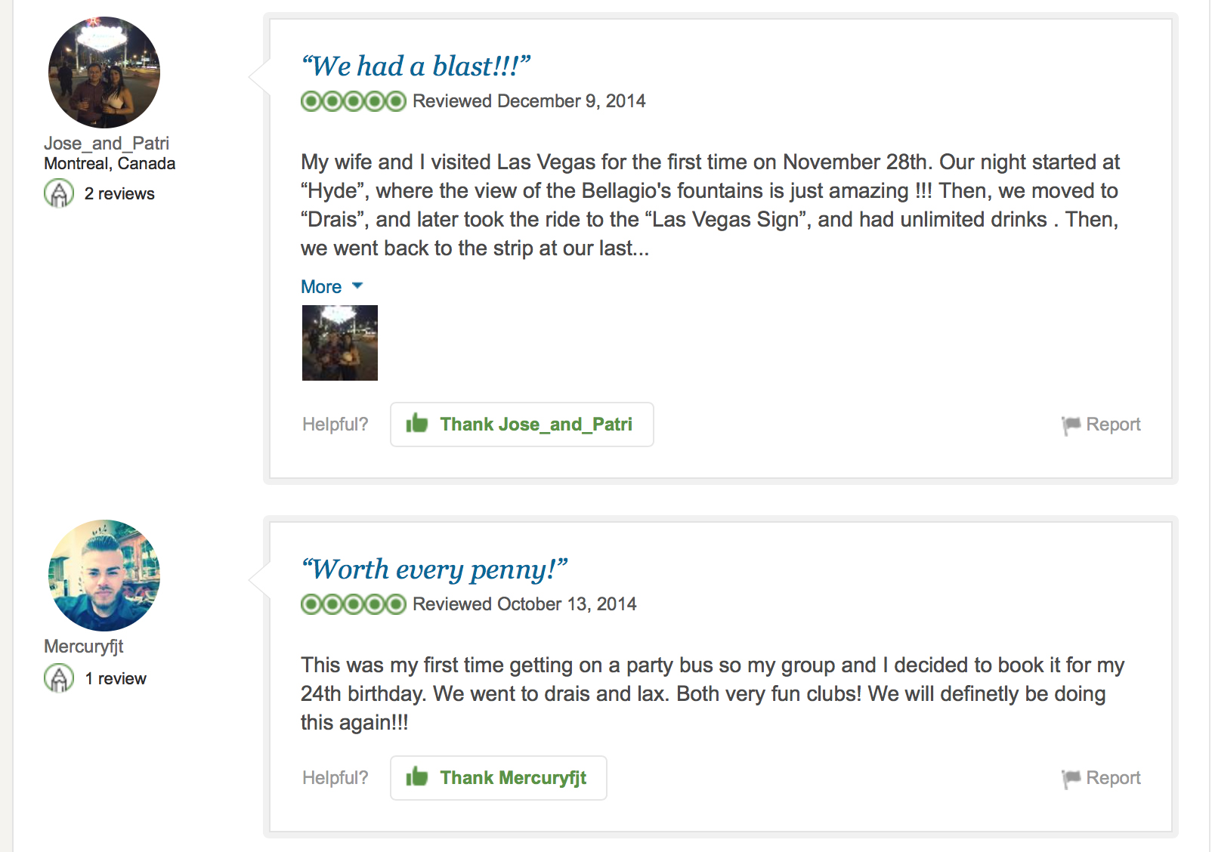This screenshot has width=1212, height=852.
Task: Click the dropdown arrow next to More
Action: point(357,286)
